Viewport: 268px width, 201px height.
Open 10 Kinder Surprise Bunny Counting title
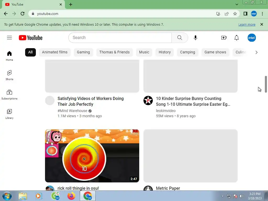[193, 101]
